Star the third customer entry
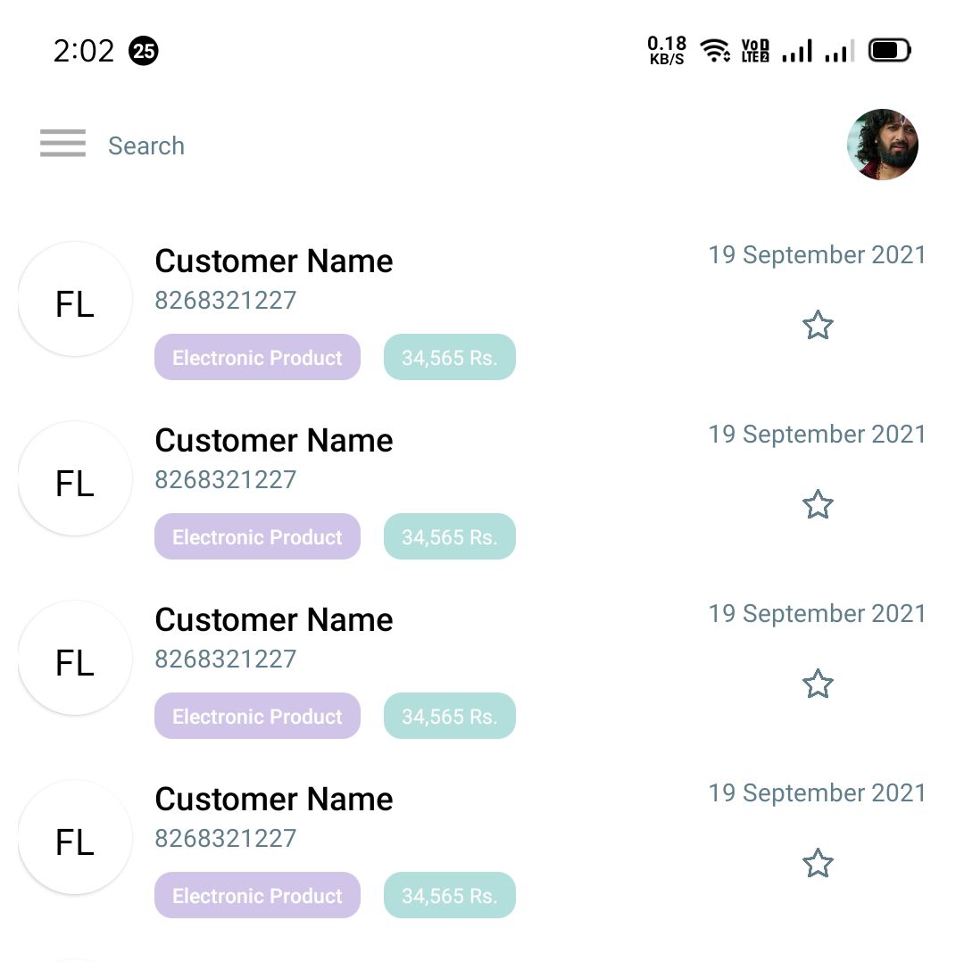This screenshot has height=962, width=964. [818, 684]
